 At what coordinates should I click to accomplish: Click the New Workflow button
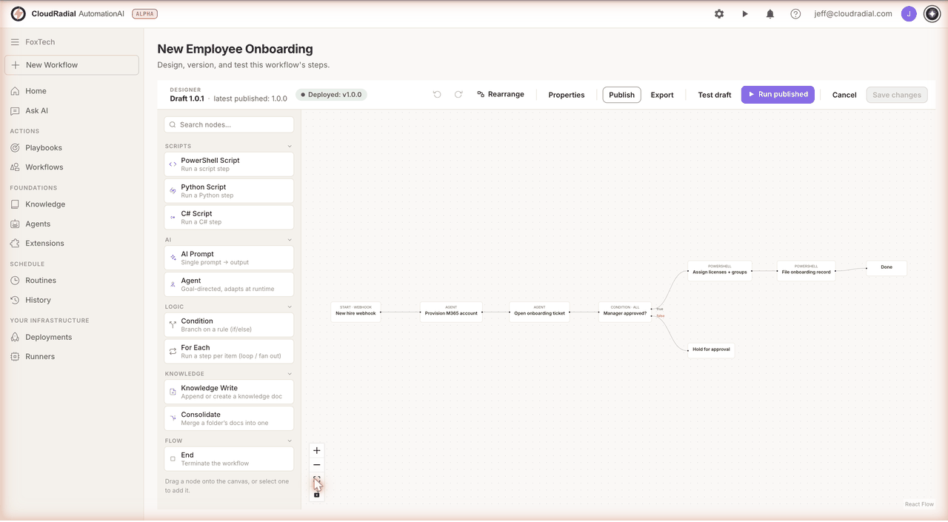[x=71, y=65]
